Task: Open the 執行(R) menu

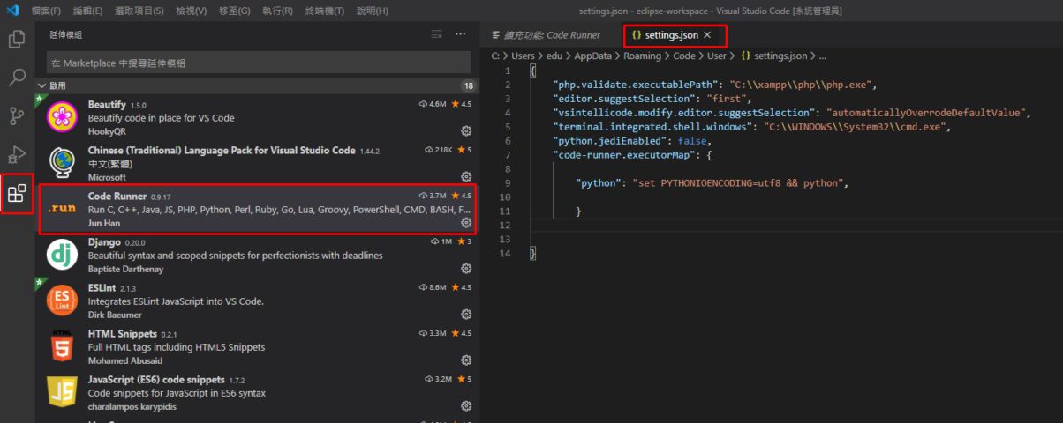Action: (x=277, y=11)
